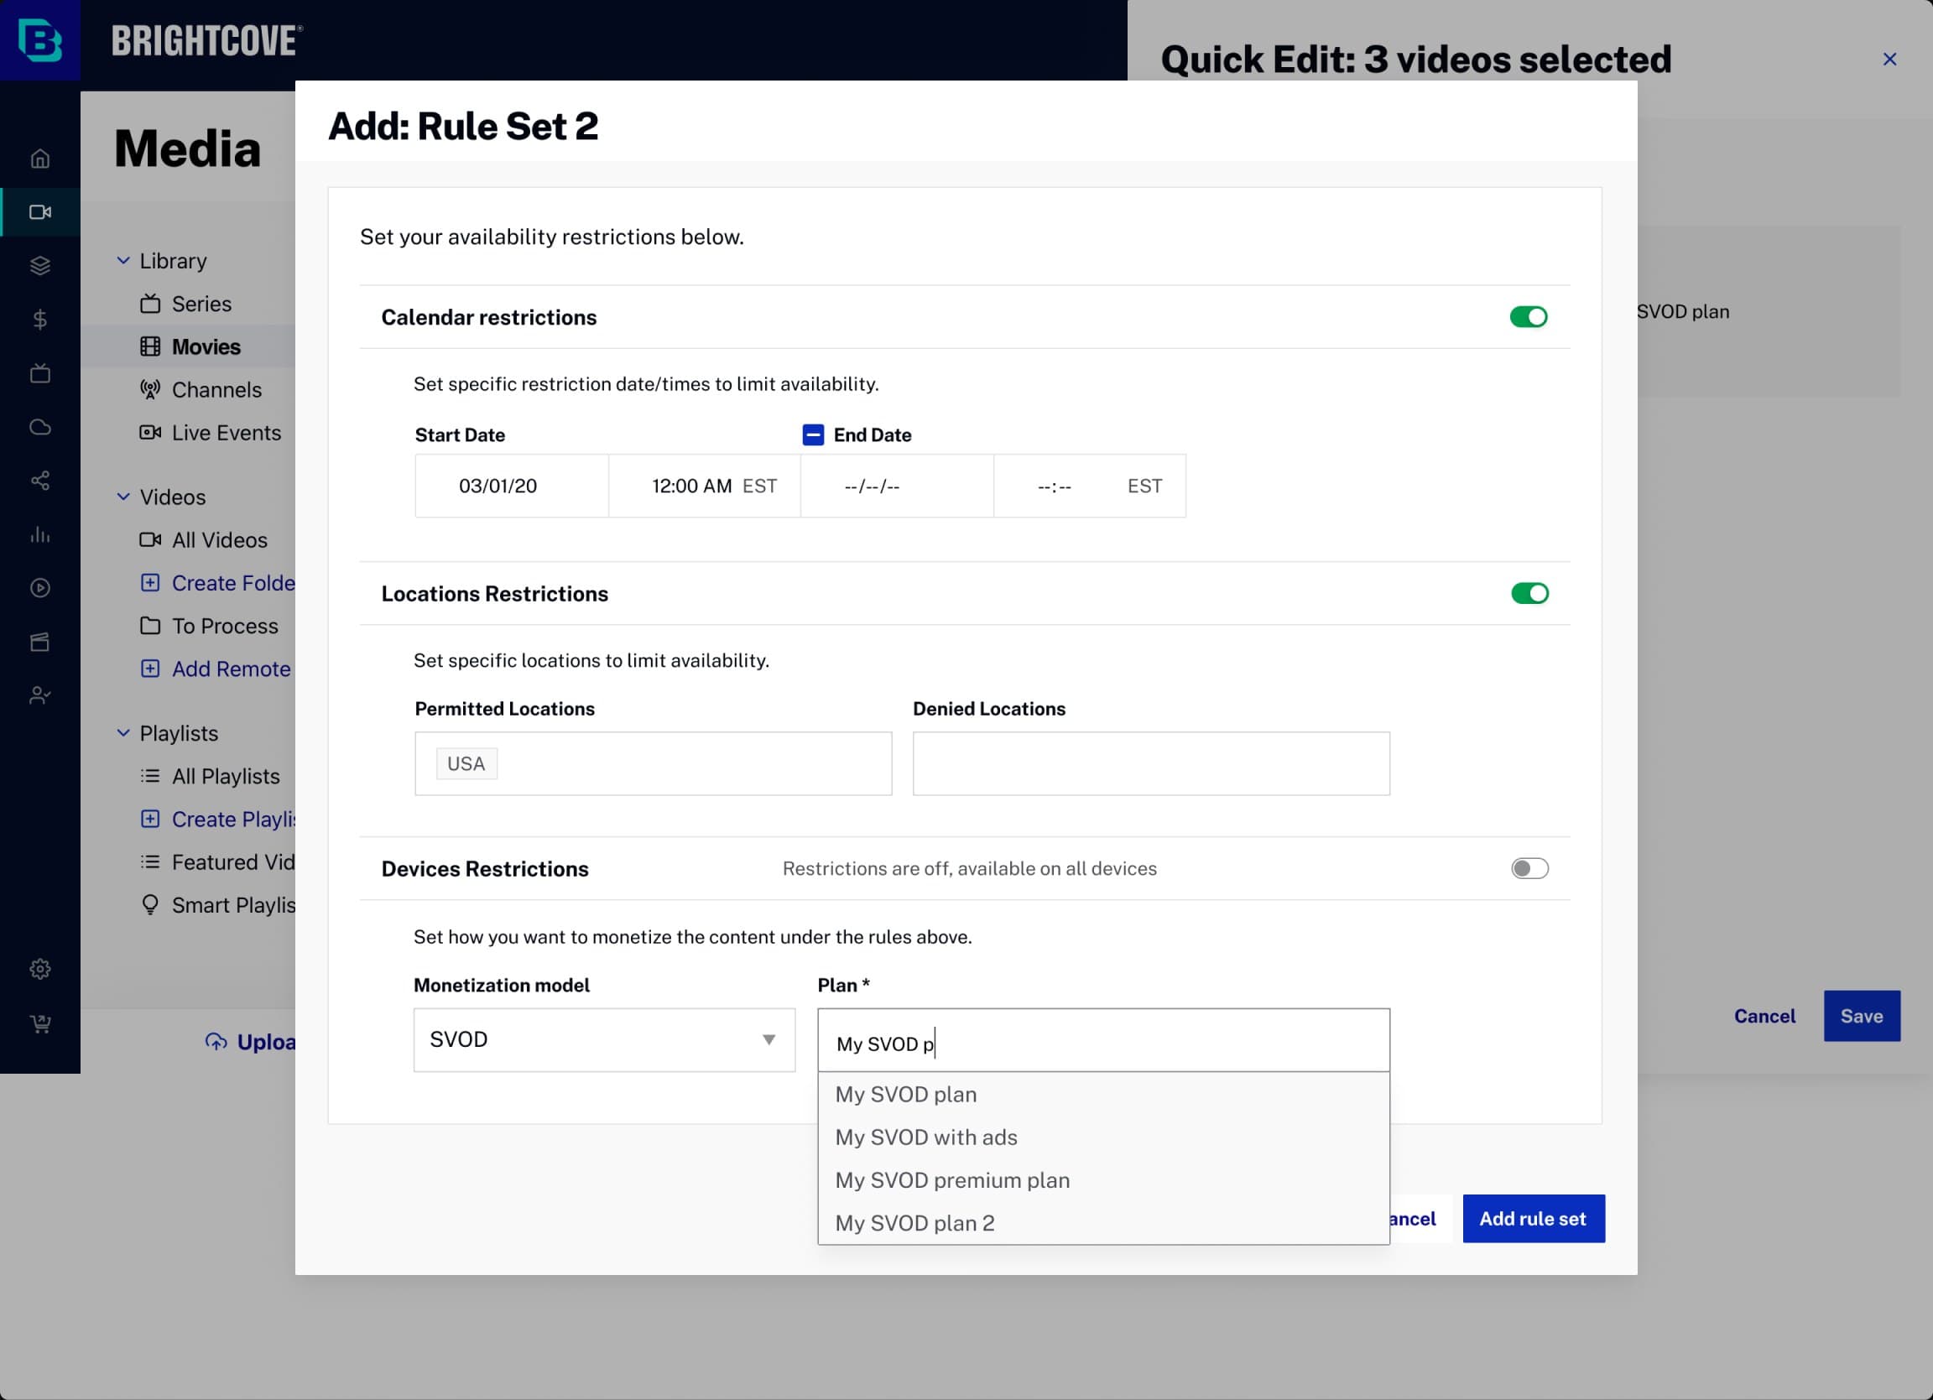Click the Add rule set button
This screenshot has width=1933, height=1400.
click(x=1534, y=1219)
